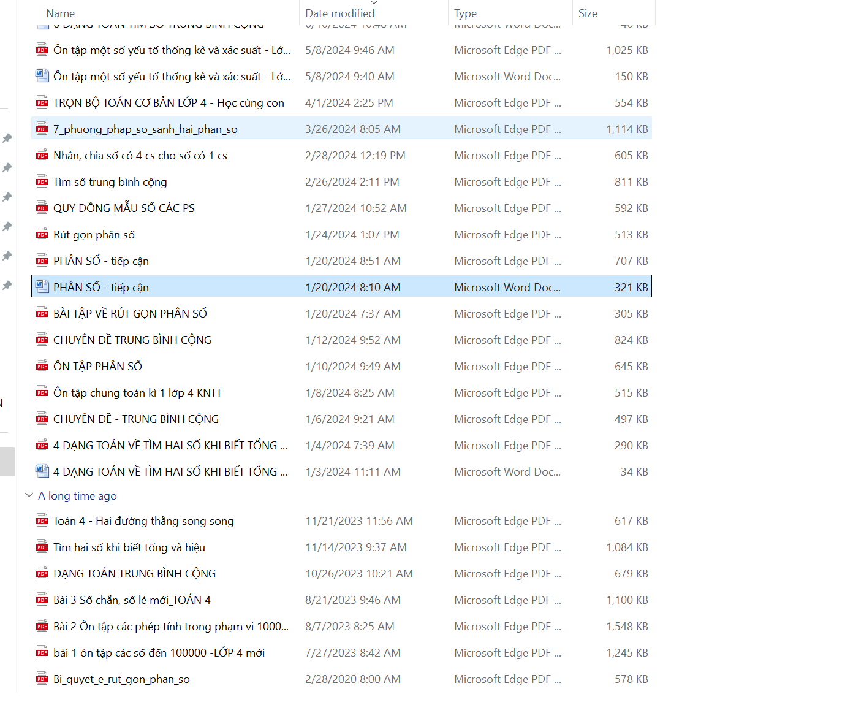The height and width of the screenshot is (705, 864).
Task: Select file name QUY ĐỒNG MẪU SỐ CÁC PS
Action: click(x=124, y=208)
